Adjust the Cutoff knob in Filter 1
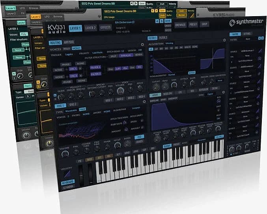Viewport: 267px width, 214px height. (x=156, y=87)
